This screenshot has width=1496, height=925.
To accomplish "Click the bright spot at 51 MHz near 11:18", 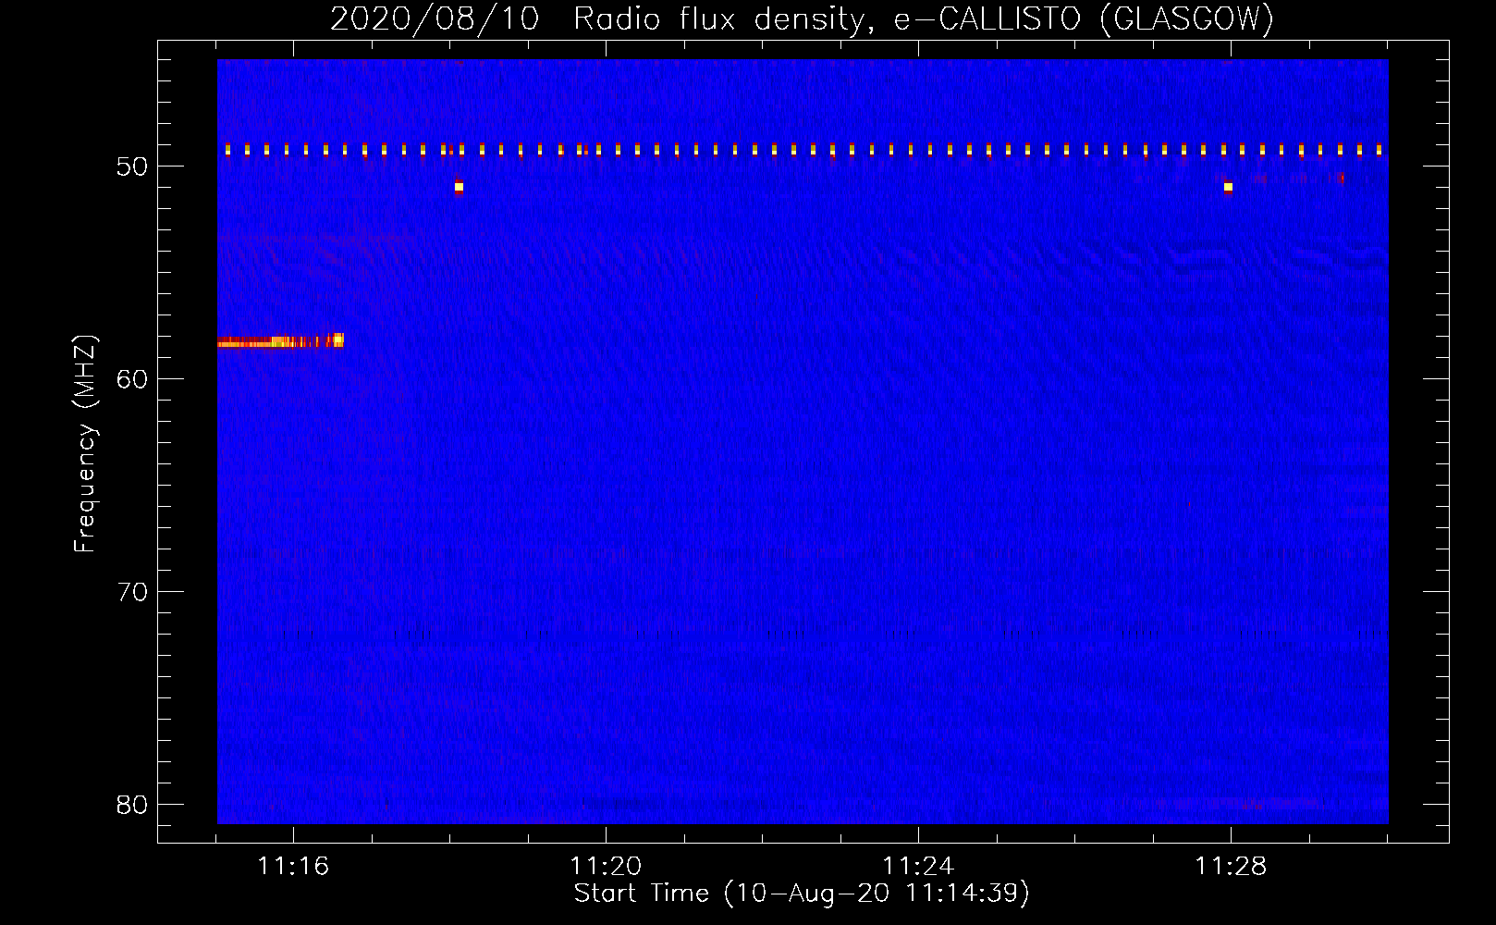I will [x=459, y=187].
